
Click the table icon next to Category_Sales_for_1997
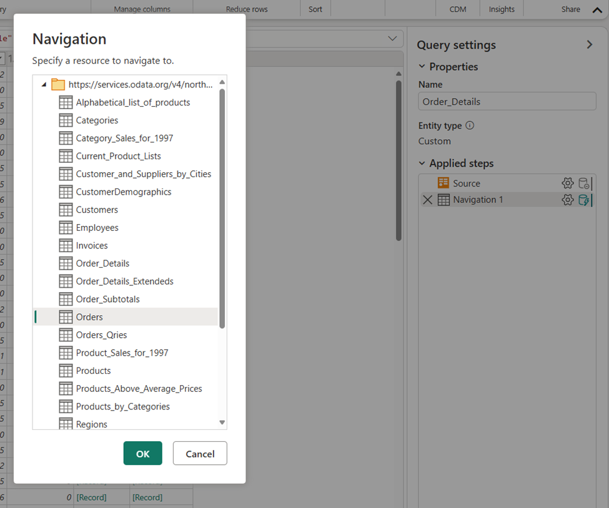tap(66, 138)
